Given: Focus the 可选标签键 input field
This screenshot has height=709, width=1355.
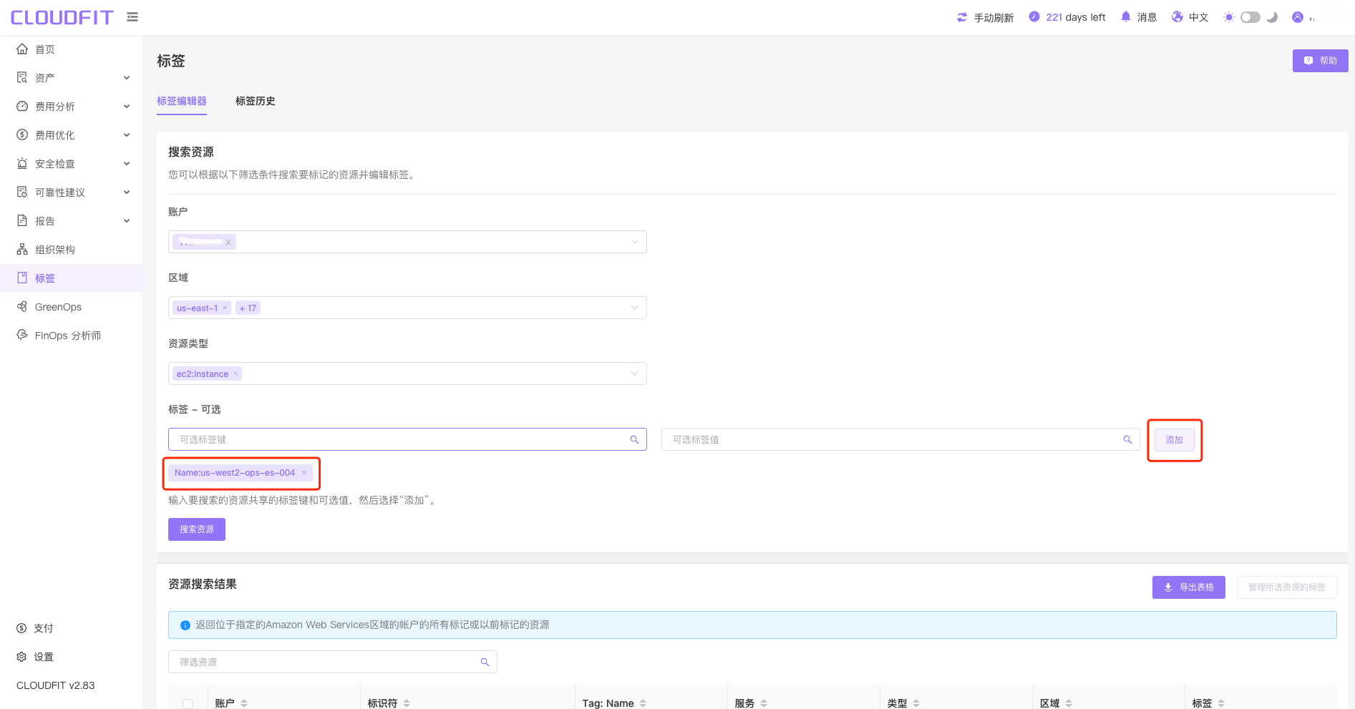Looking at the screenshot, I should coord(407,439).
